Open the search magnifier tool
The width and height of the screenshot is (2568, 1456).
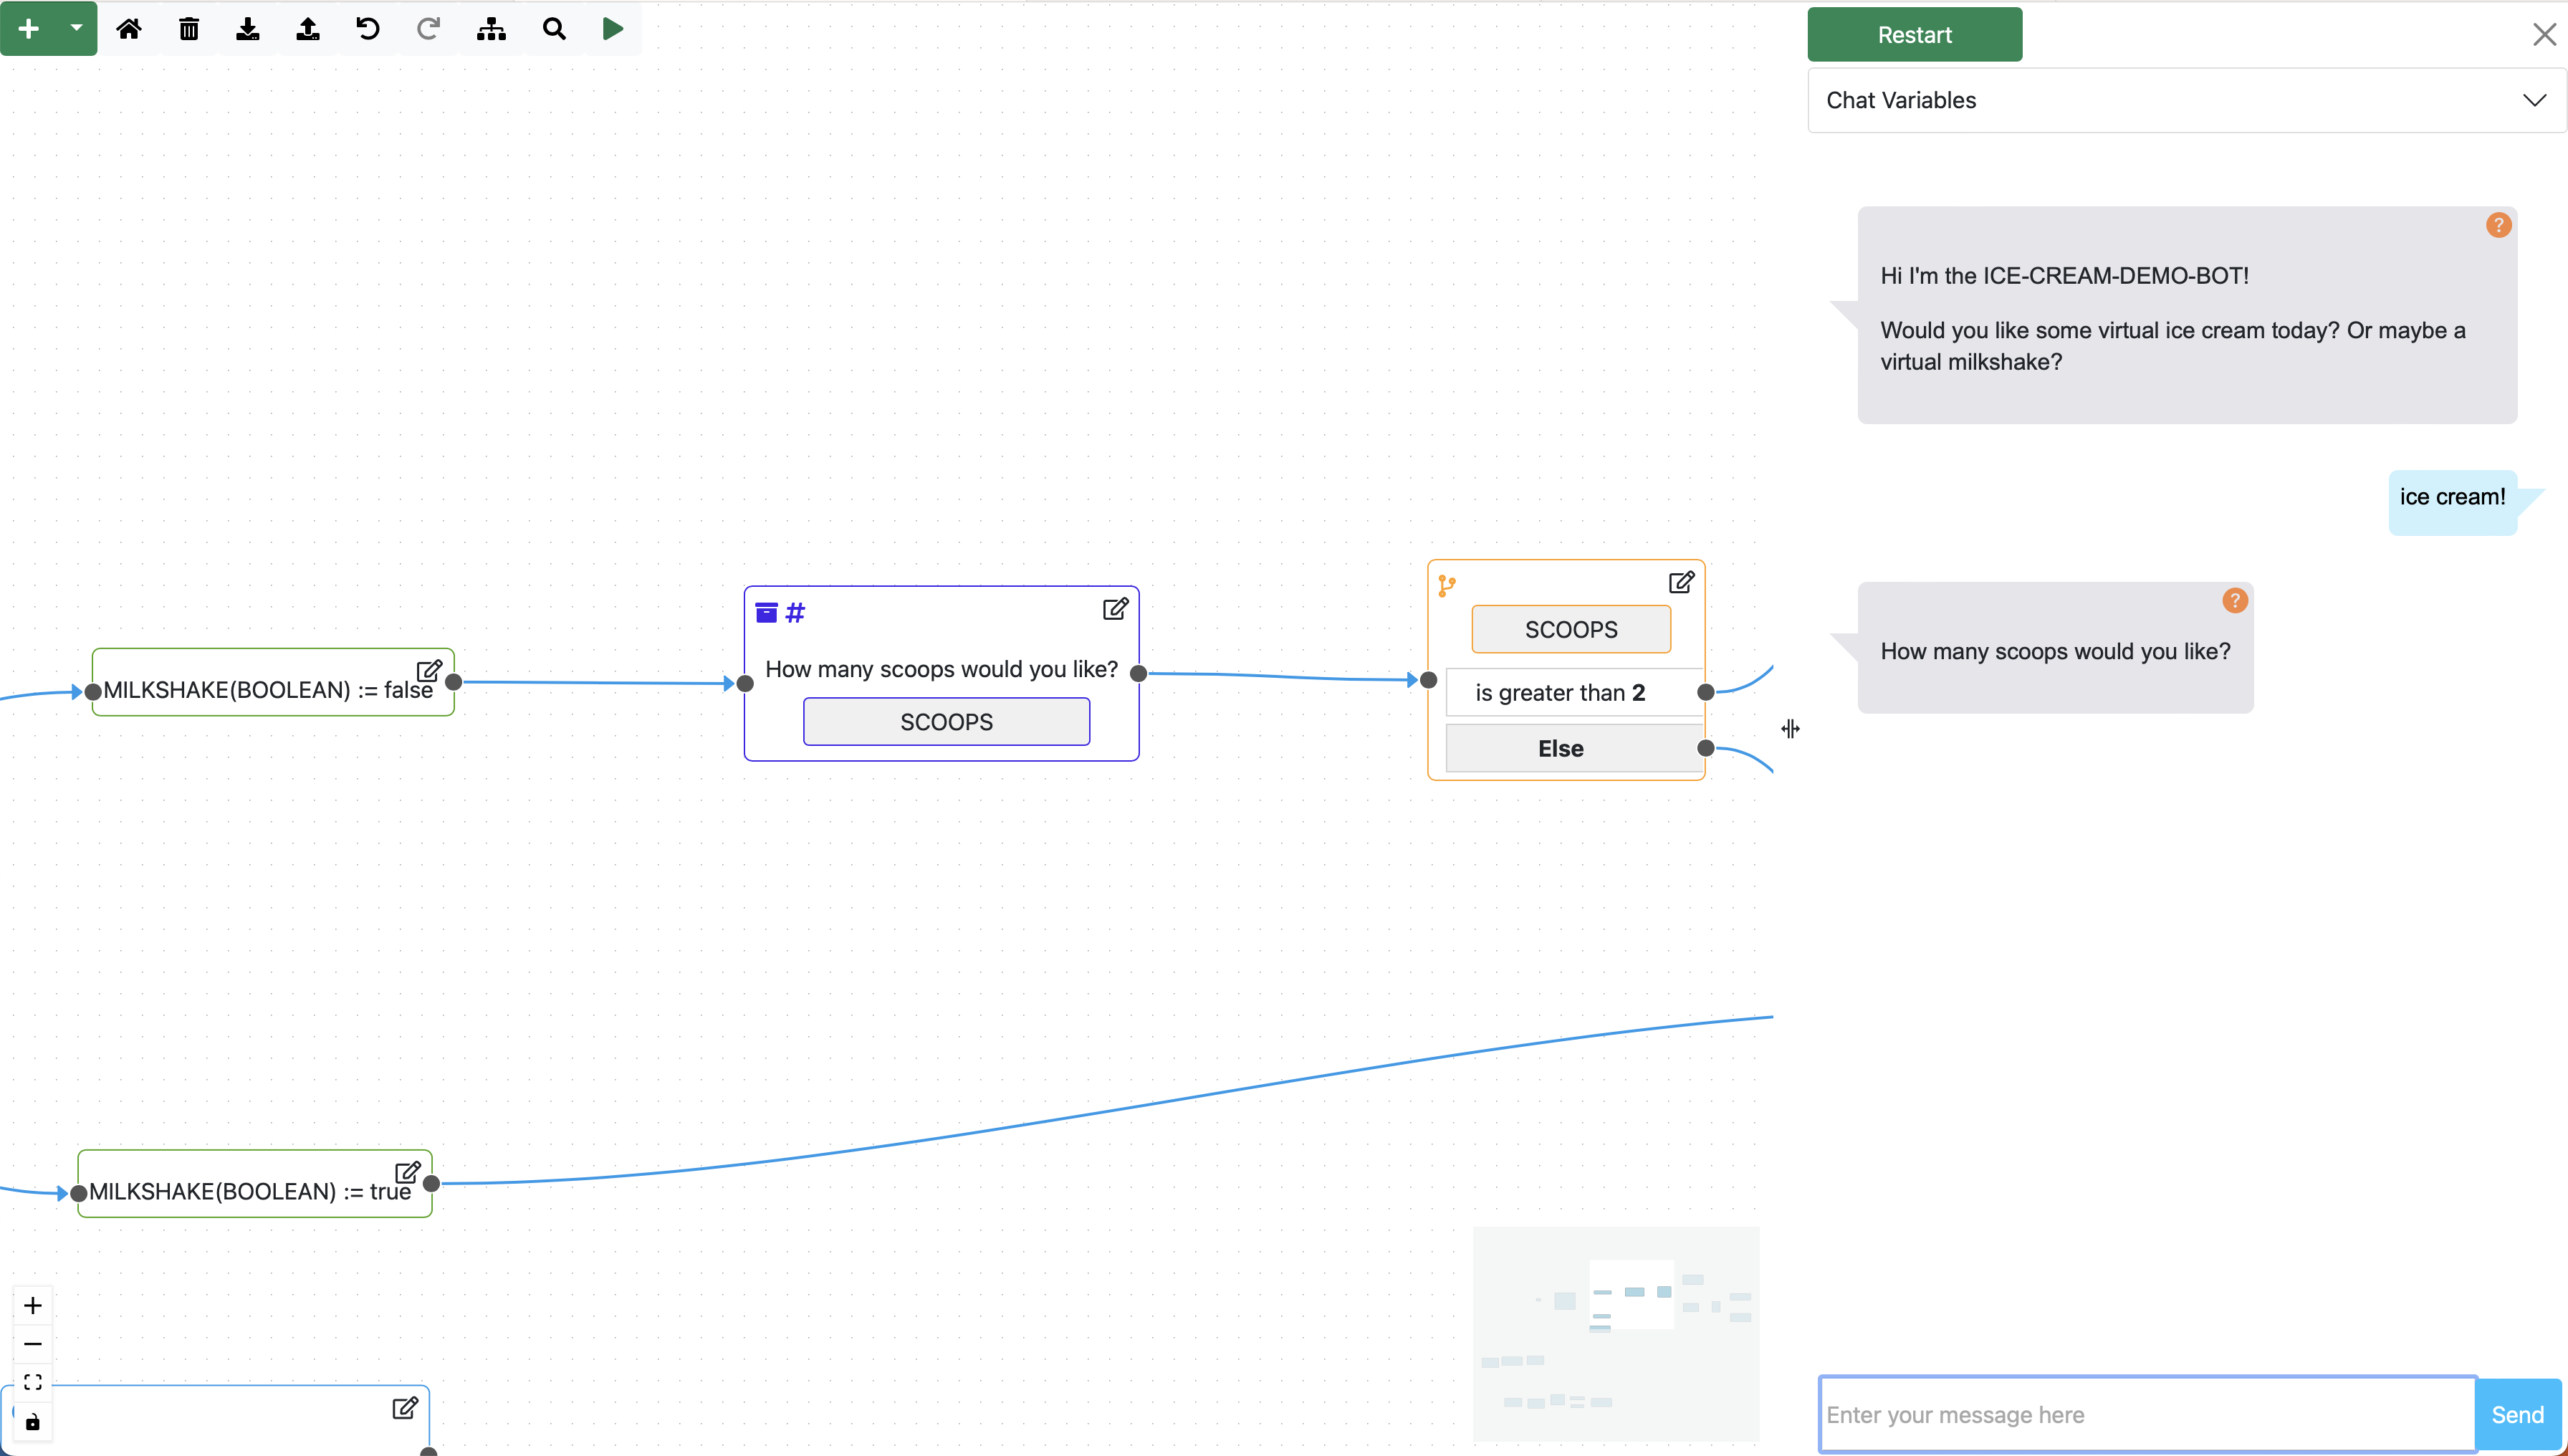[x=554, y=29]
